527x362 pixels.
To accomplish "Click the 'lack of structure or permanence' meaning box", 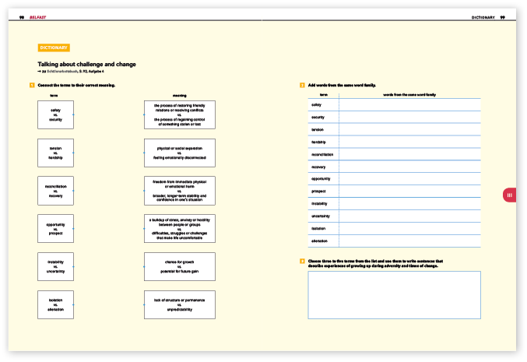I will point(180,304).
